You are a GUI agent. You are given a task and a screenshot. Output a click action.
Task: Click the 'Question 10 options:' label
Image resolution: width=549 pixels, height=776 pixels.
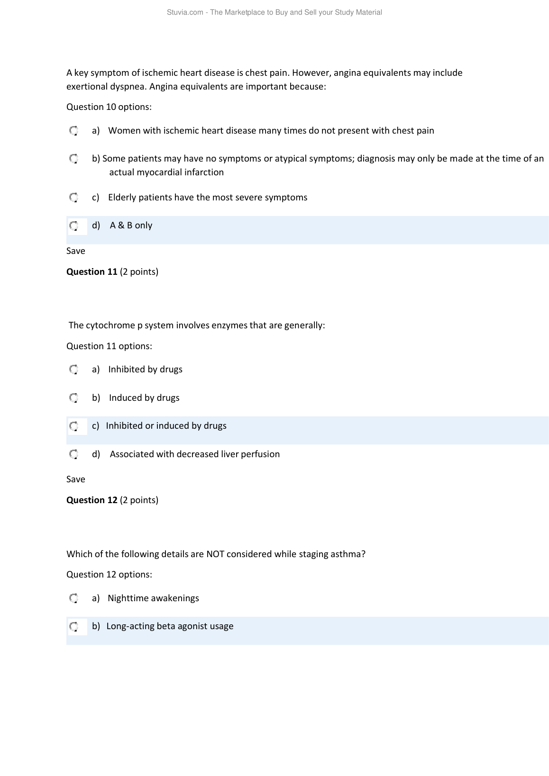pyautogui.click(x=109, y=107)
